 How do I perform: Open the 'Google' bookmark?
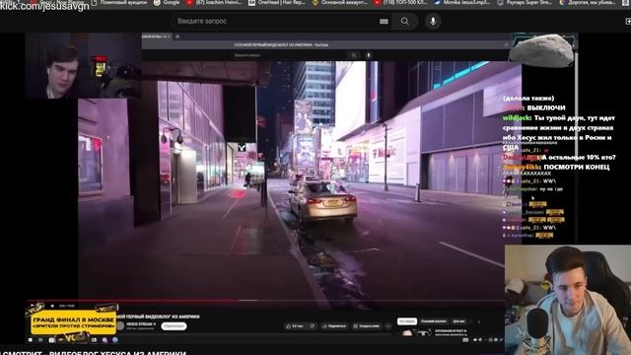pyautogui.click(x=167, y=2)
